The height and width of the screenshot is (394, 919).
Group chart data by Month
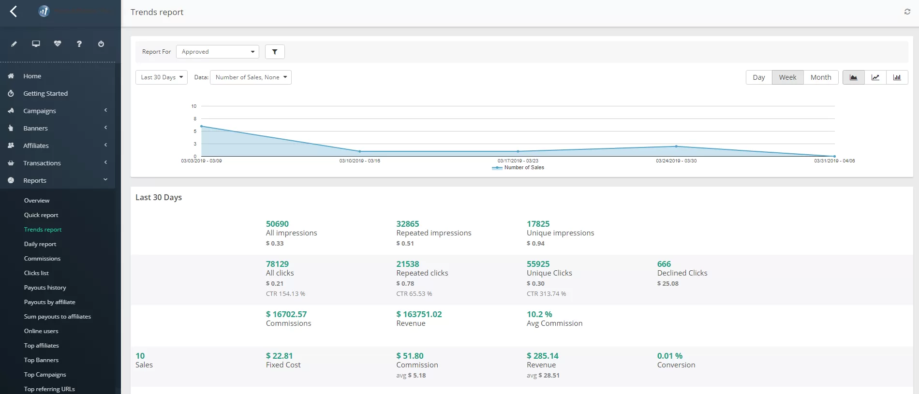820,77
